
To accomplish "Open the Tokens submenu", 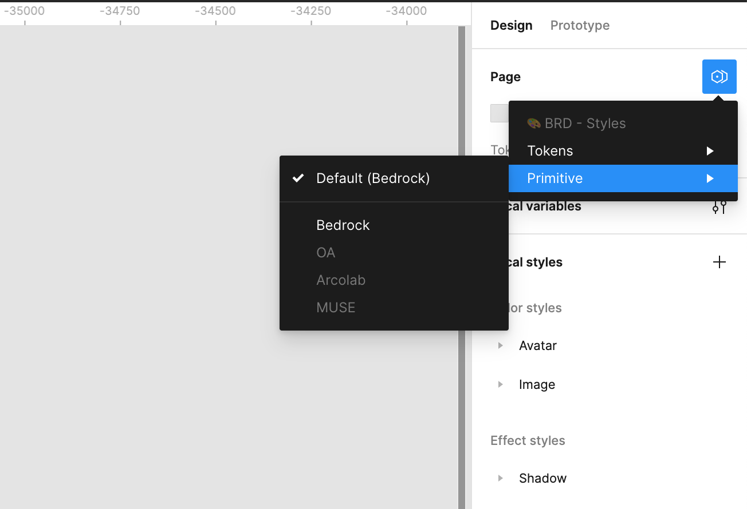I will [623, 151].
